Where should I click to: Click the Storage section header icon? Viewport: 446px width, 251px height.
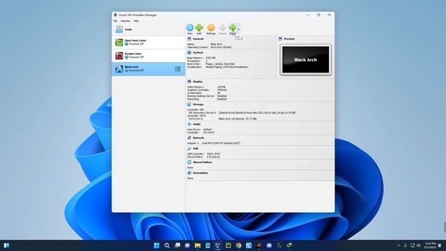coord(189,105)
